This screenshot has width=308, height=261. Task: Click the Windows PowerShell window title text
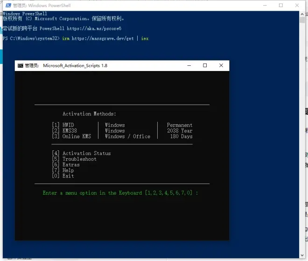42,6
